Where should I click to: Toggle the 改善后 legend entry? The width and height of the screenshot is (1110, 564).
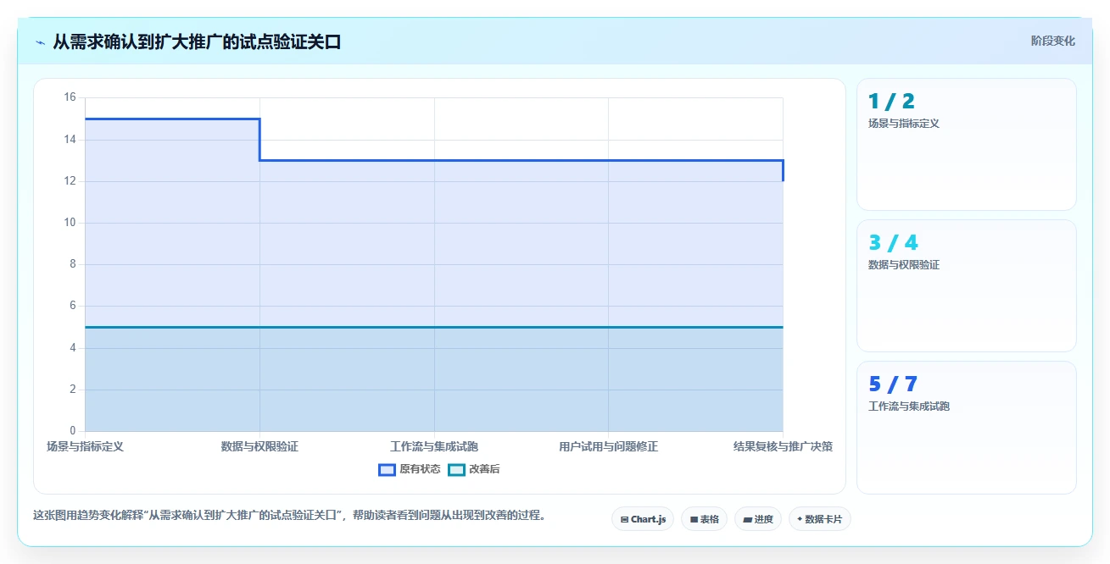click(x=473, y=469)
